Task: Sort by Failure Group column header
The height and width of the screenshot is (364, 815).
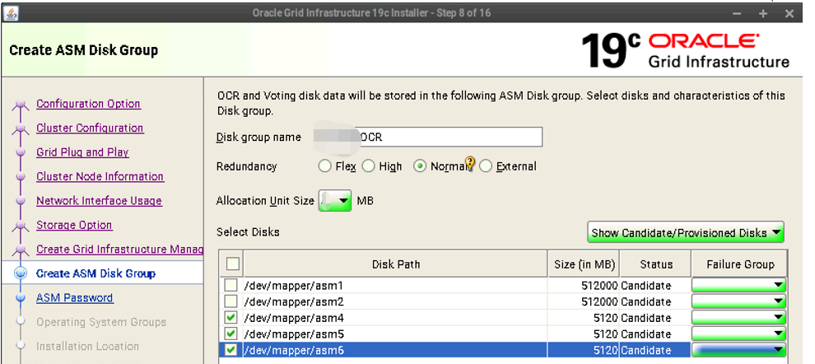Action: [x=739, y=264]
